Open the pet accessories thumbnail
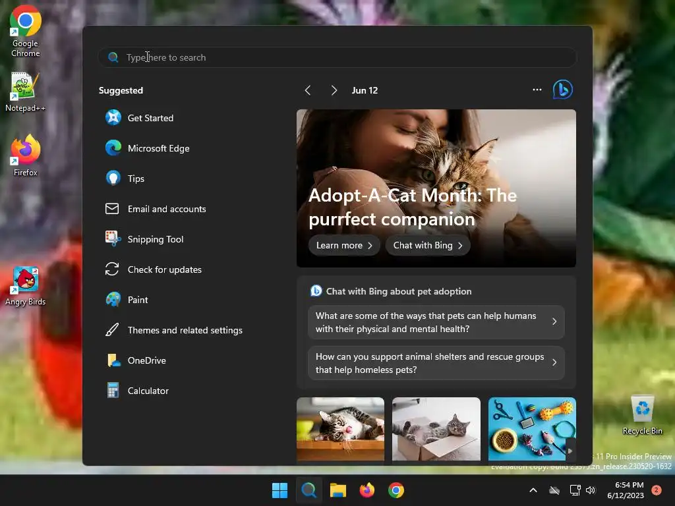This screenshot has height=506, width=675. click(532, 429)
